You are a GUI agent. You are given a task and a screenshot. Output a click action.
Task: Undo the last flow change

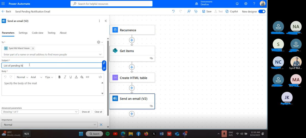173,11
